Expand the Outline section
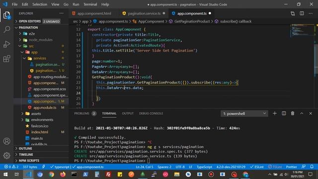318x179 pixels. tap(41, 148)
